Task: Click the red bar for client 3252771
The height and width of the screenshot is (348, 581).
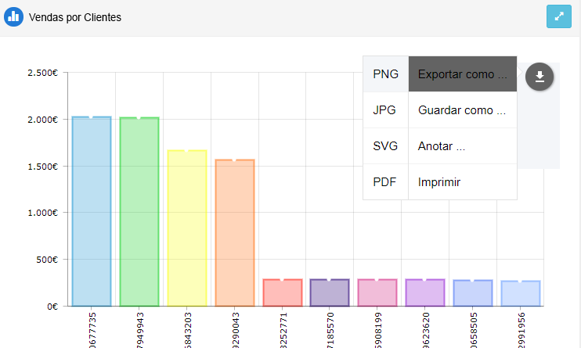Action: 283,292
